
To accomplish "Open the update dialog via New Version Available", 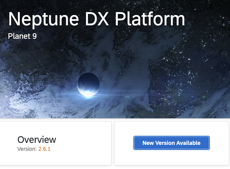I will (172, 143).
